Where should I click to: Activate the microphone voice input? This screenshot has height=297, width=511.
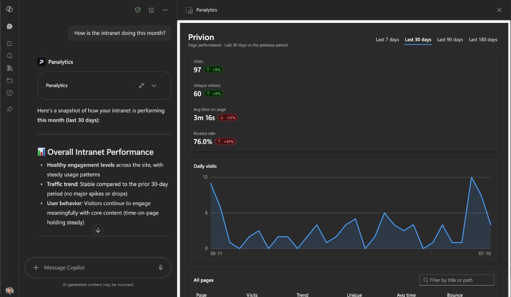161,268
